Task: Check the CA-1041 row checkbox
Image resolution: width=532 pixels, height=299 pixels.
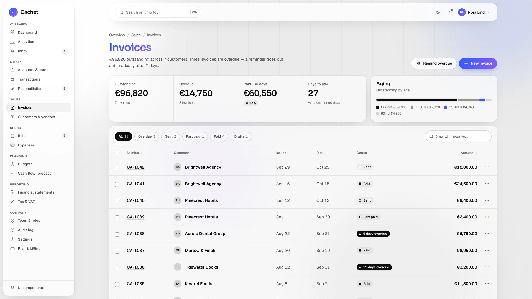Action: pos(117,184)
